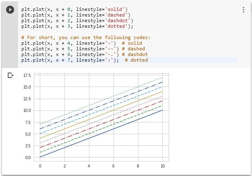Click the x-axis label 6
252x176 pixels.
[x=114, y=166]
